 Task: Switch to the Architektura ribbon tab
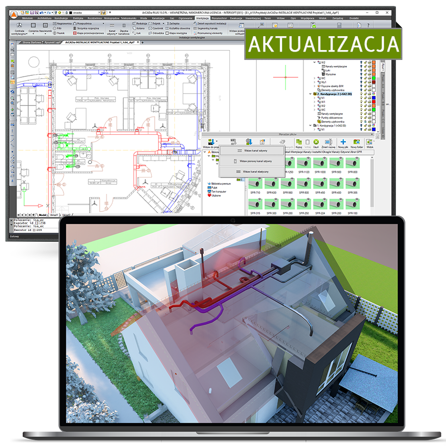(45, 18)
